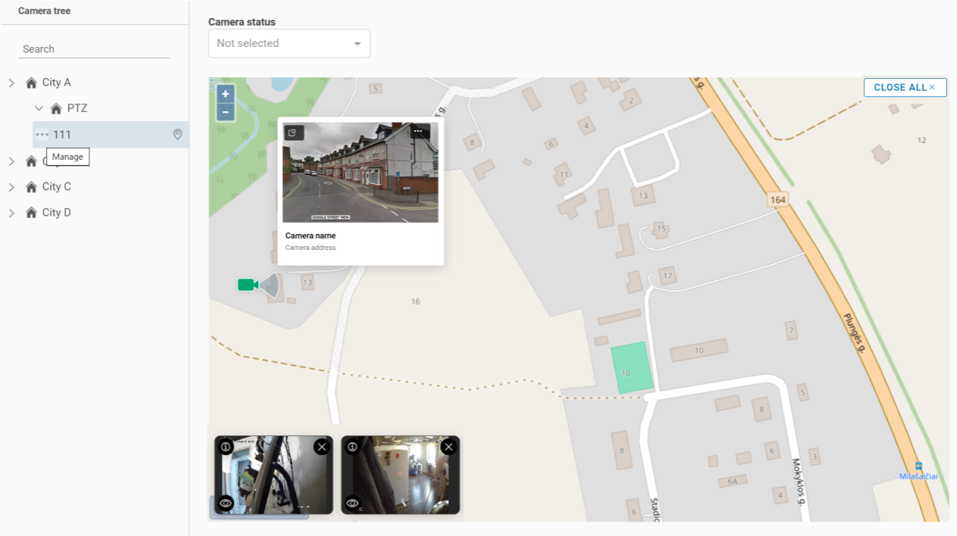Screen dimensions: 957x536
Task: Expand the City D tree node
Action: 11,213
